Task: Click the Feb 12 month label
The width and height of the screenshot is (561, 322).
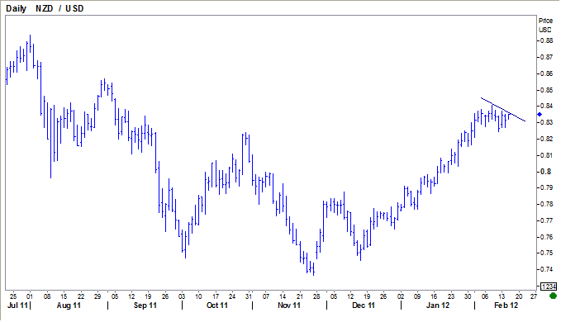Action: click(x=506, y=305)
